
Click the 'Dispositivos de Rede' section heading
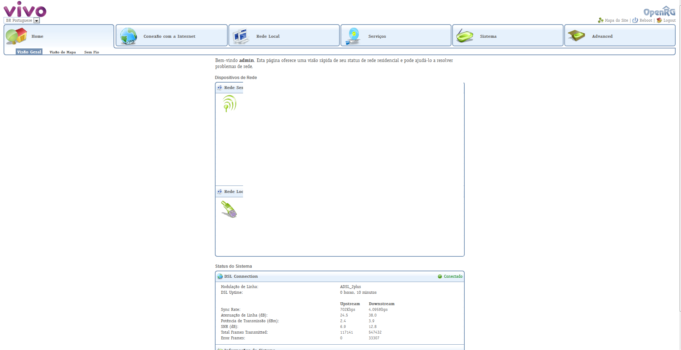(236, 78)
